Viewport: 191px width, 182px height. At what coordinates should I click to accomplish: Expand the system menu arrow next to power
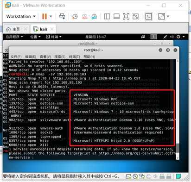coord(184,37)
